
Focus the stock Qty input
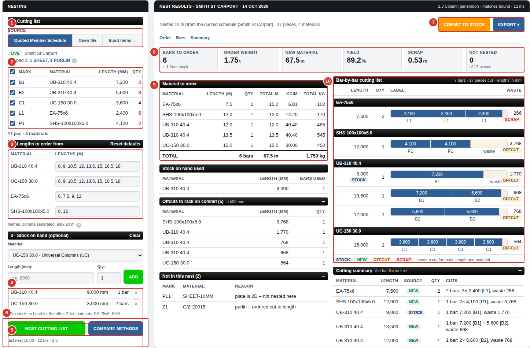(109, 278)
